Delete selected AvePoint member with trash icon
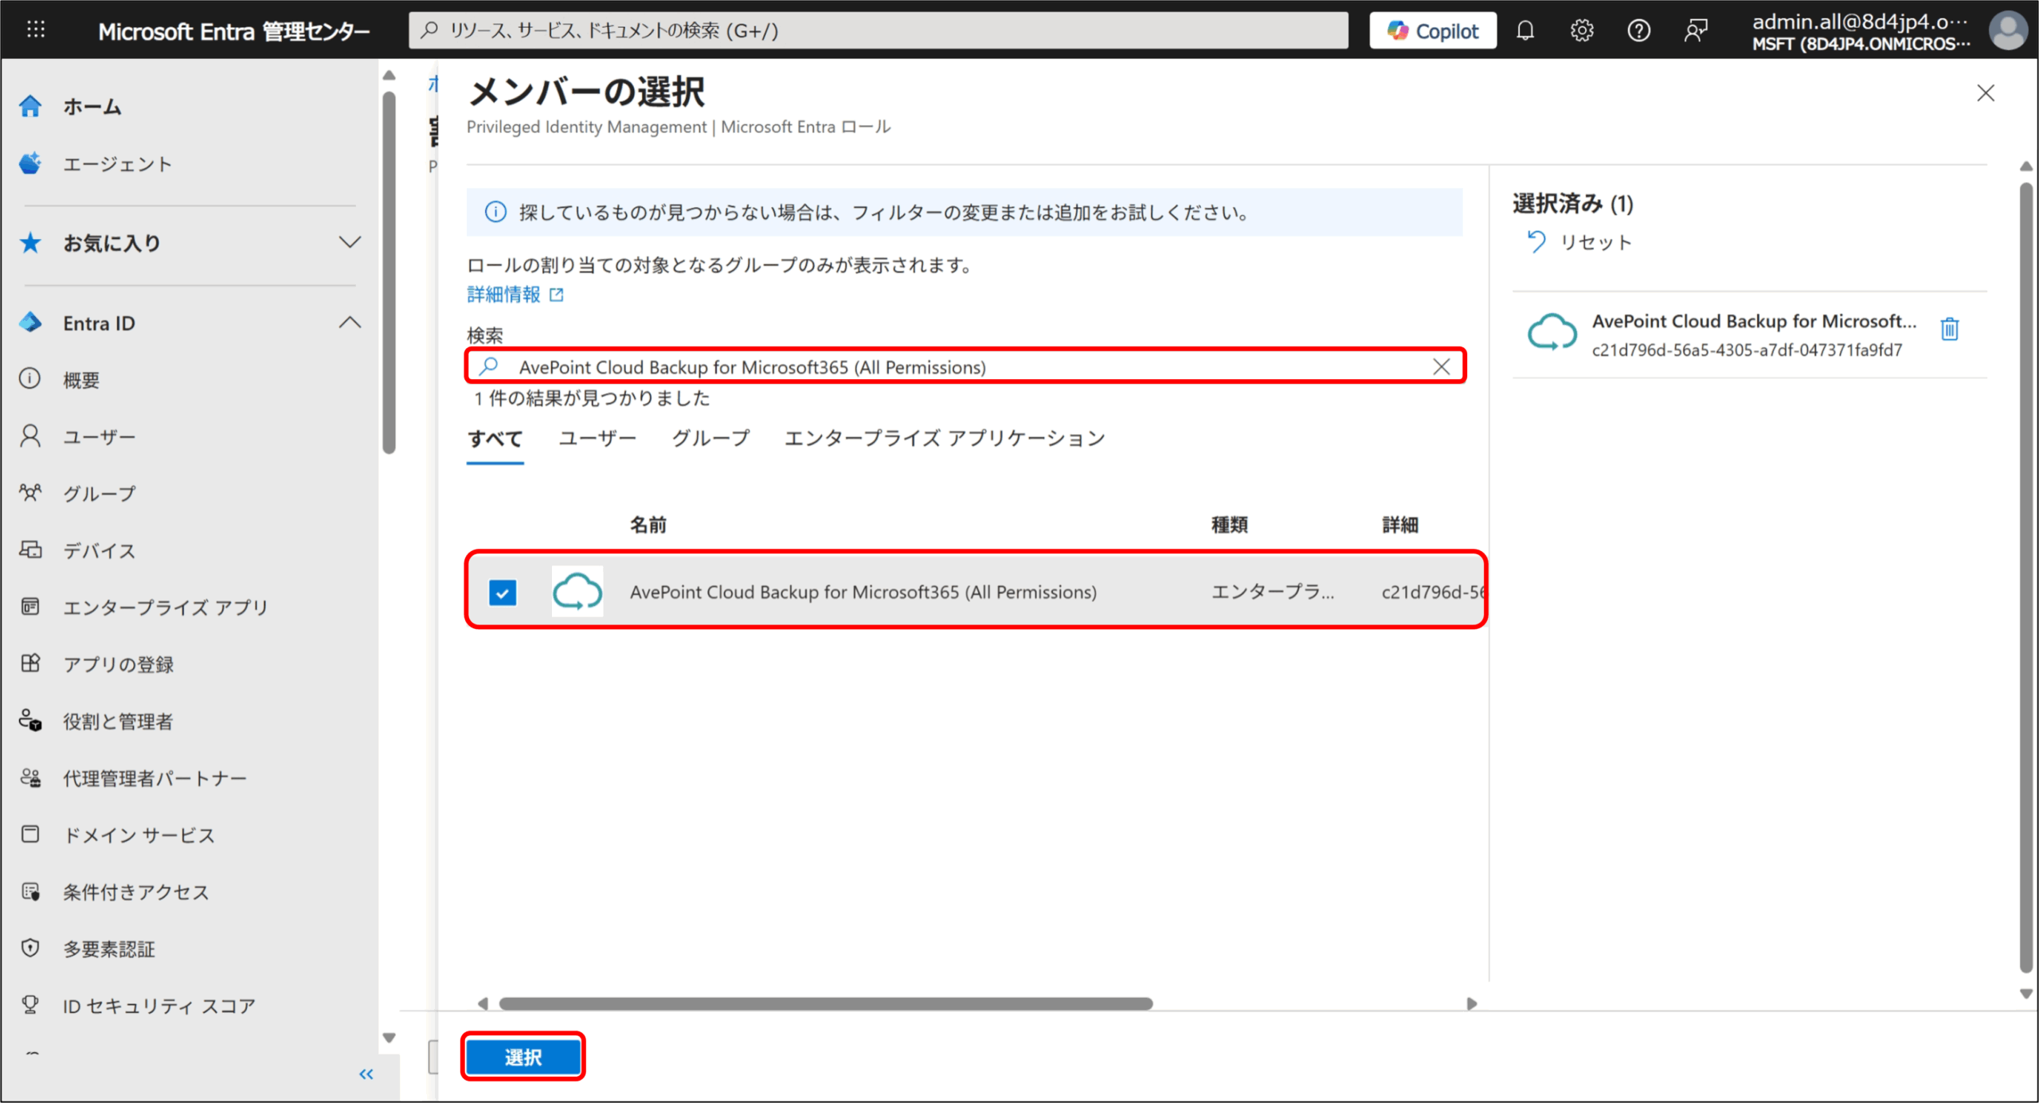 [1949, 329]
